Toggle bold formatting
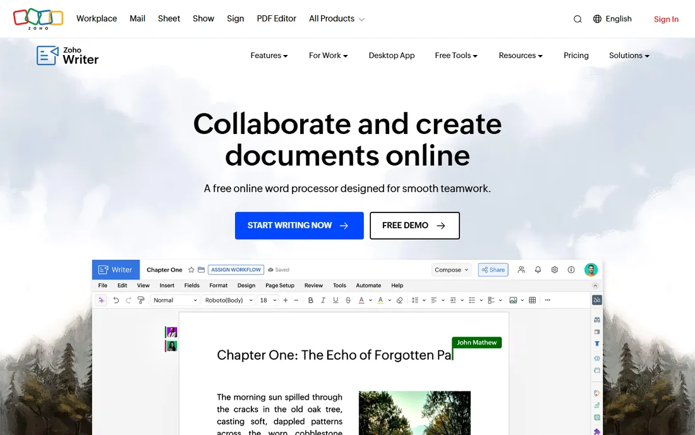This screenshot has height=435, width=695. (311, 300)
